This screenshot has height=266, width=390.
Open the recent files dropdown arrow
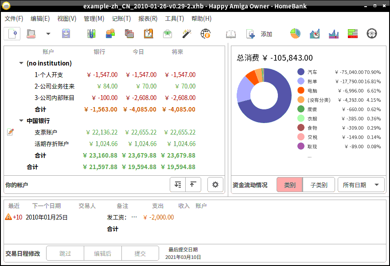pos(48,34)
